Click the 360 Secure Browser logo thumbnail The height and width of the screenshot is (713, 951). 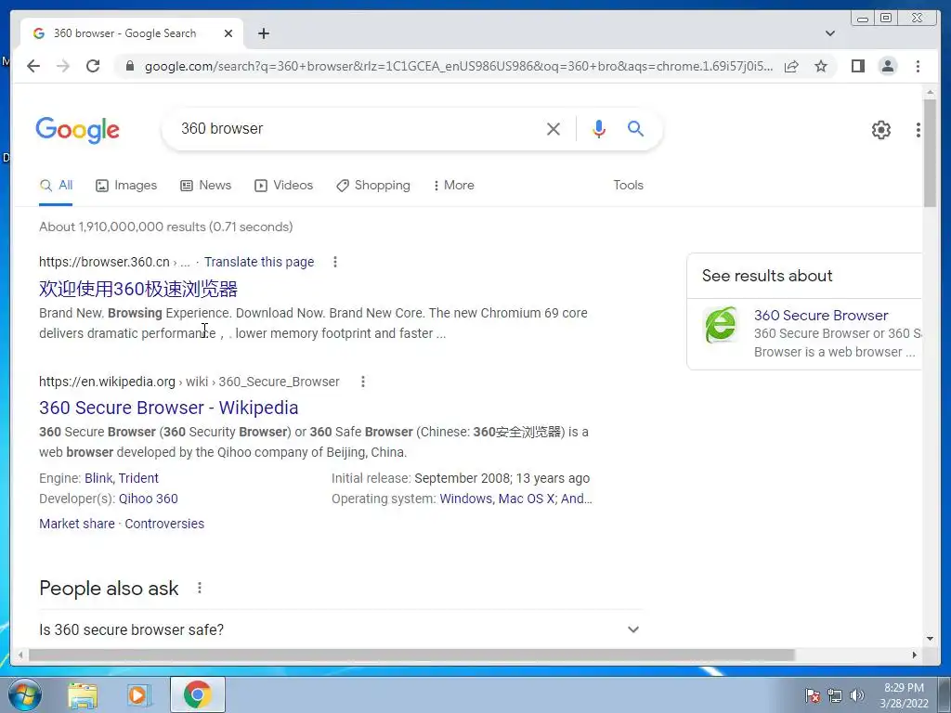click(721, 324)
